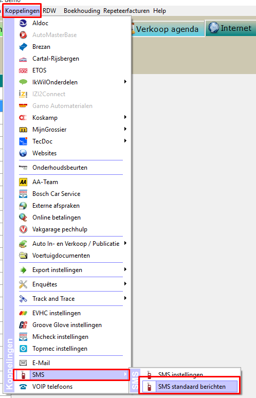Expand Auto In- en Verkoop / Publicatie arrow
The width and height of the screenshot is (256, 398).
pos(125,243)
